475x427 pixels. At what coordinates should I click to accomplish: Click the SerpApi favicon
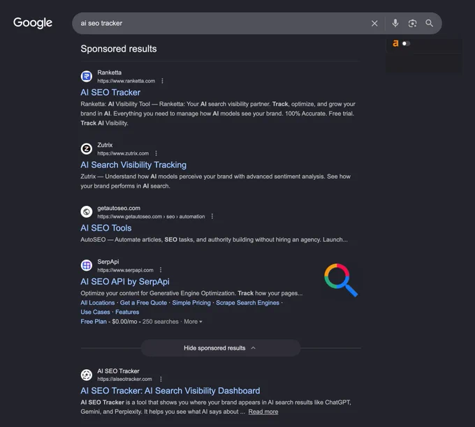[x=87, y=265]
